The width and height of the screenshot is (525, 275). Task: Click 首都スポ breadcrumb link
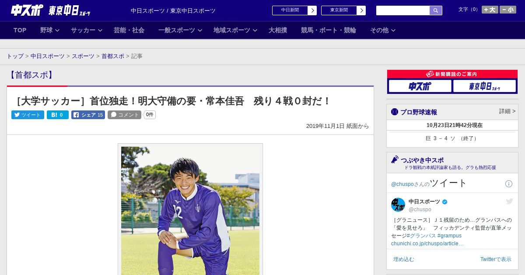113,56
